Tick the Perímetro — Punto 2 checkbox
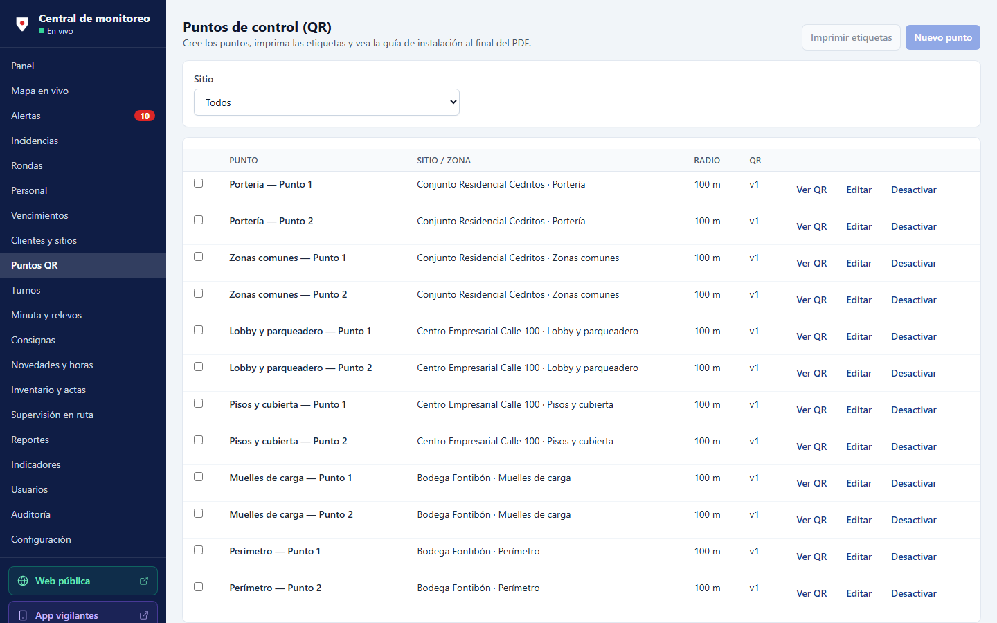The height and width of the screenshot is (623, 997). (199, 587)
